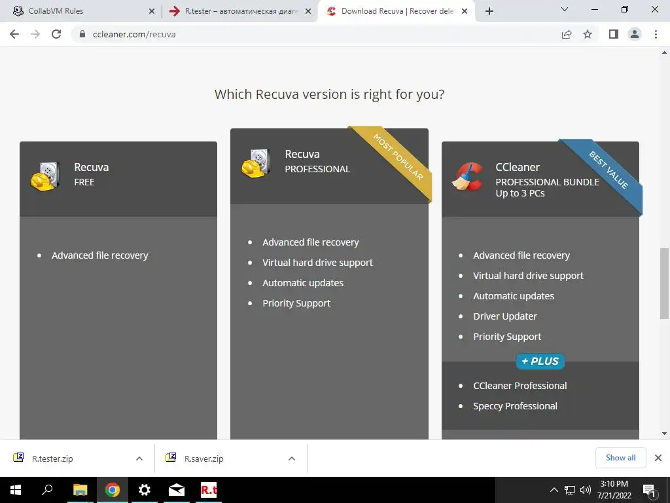Click the CCleaner PROFESSIONAL BUNDLE title
This screenshot has width=670, height=503.
pos(548,179)
